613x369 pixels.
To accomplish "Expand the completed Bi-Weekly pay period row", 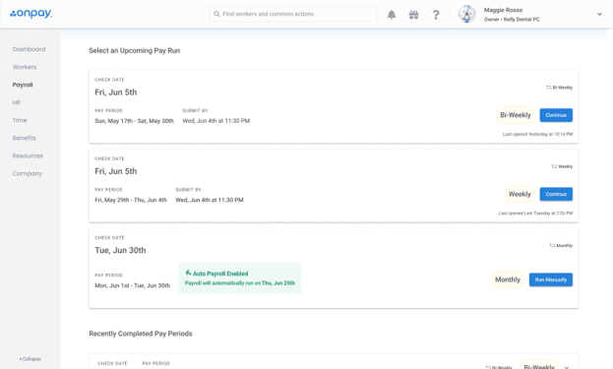I will point(567,367).
